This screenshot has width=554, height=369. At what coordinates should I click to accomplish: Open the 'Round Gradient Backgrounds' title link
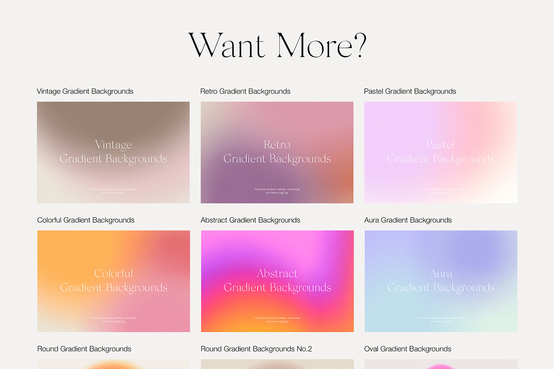coord(84,349)
